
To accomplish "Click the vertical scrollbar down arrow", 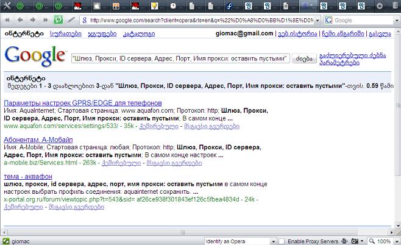I will coord(398,226).
